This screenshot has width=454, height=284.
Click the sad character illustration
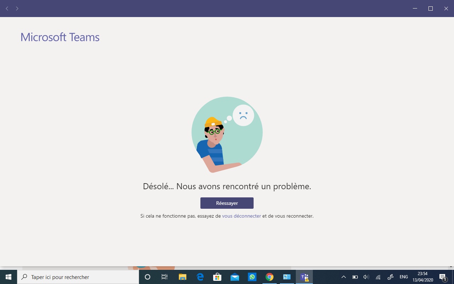[227, 135]
